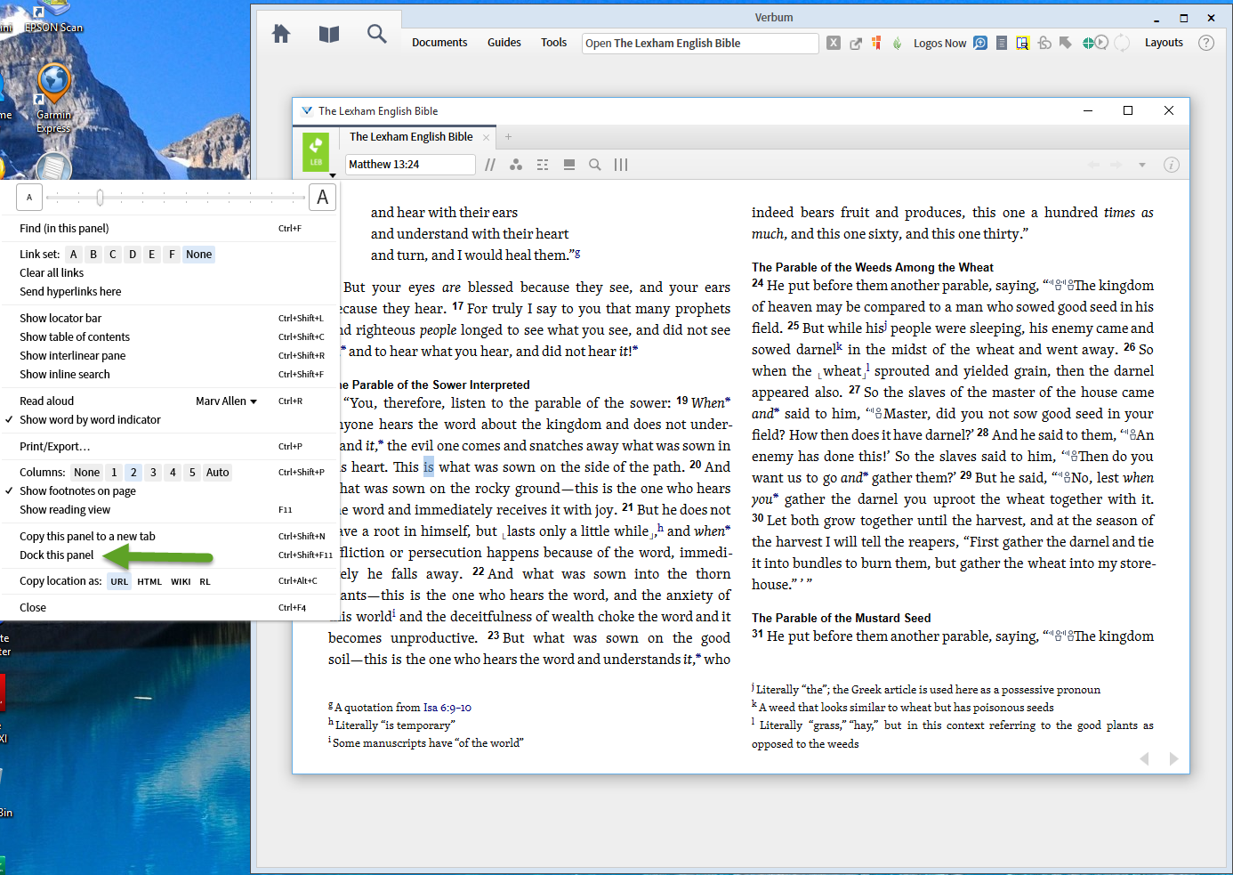This screenshot has height=875, width=1233.
Task: Choose Show reading view
Action: (x=65, y=510)
